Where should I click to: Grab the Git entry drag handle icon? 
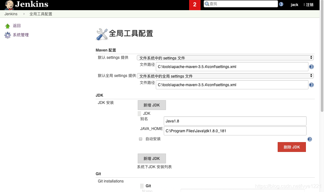[142, 186]
